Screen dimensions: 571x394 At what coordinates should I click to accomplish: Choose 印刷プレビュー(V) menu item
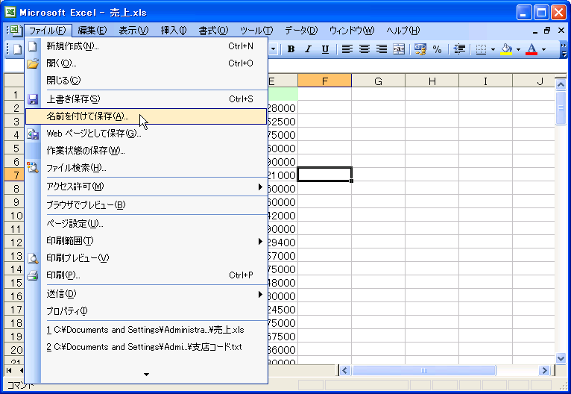click(x=146, y=258)
